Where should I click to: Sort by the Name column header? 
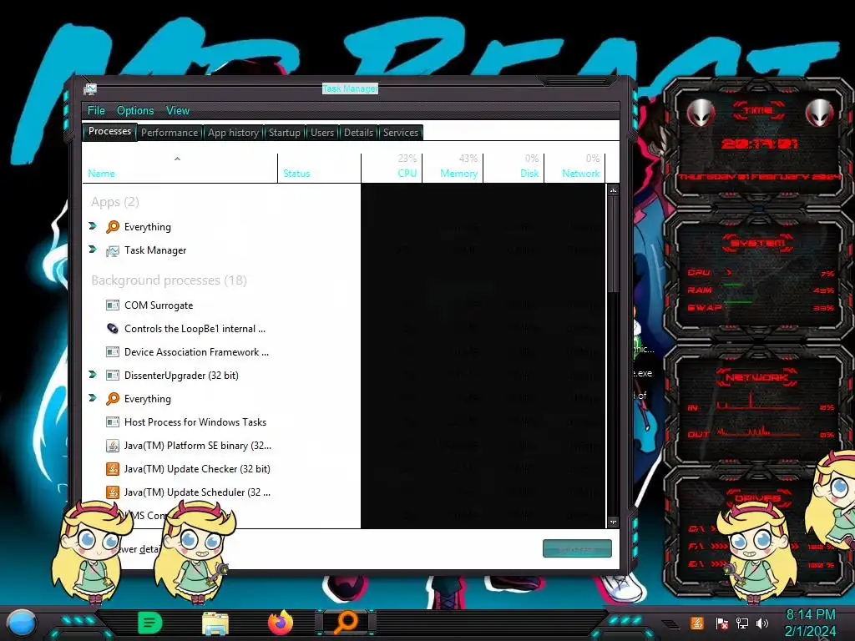pos(180,168)
